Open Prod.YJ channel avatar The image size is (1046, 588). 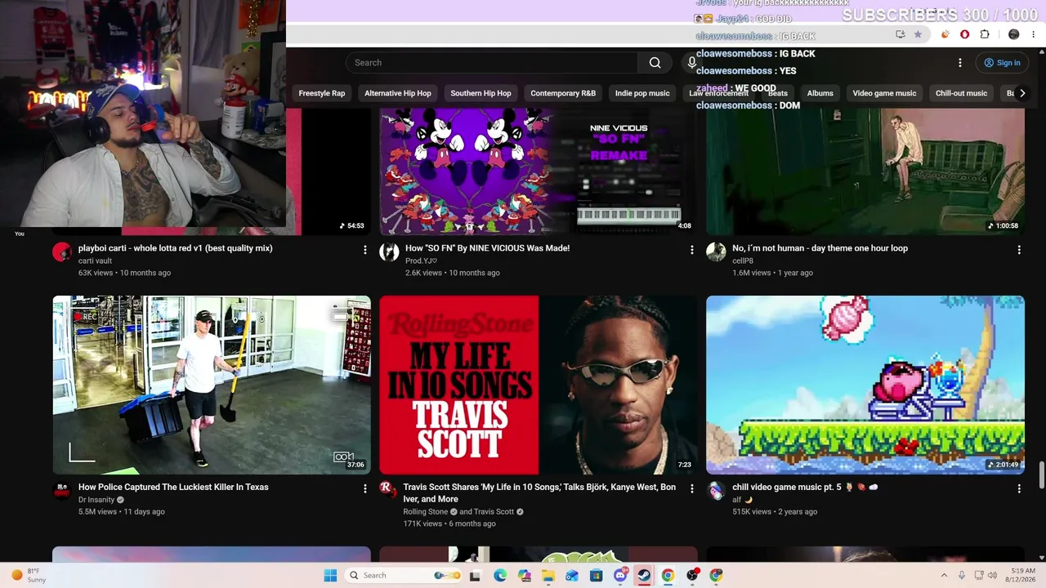tap(389, 252)
